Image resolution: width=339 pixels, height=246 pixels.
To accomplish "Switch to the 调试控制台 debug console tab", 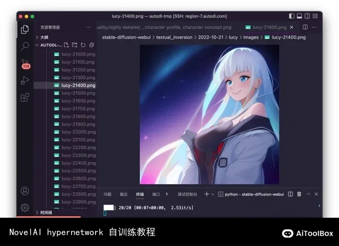I will click(187, 194).
